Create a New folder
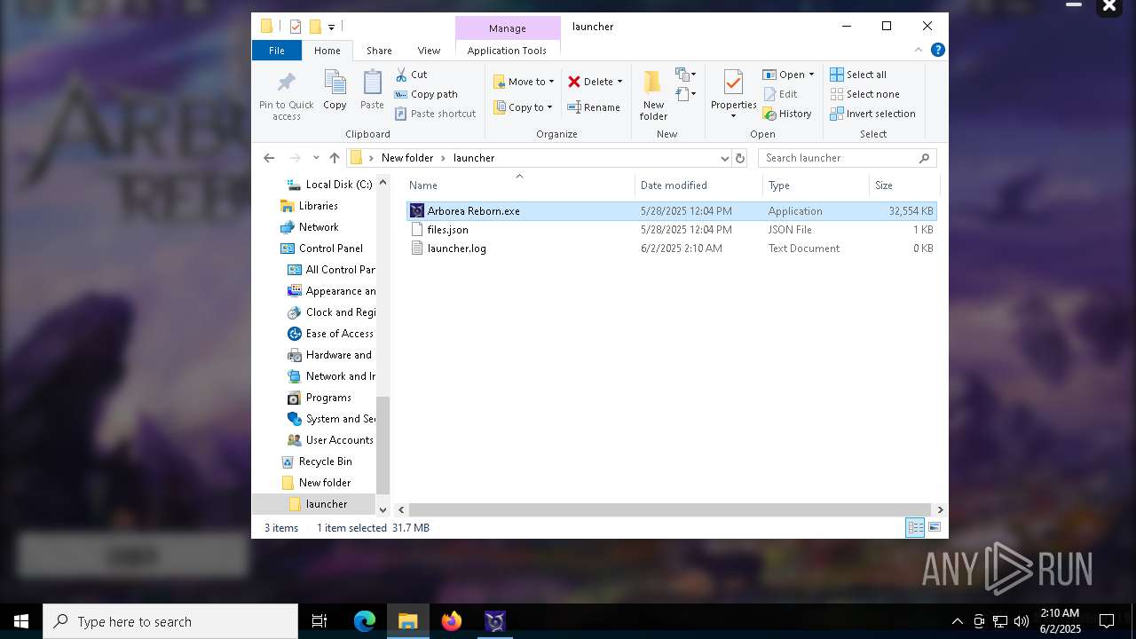The width and height of the screenshot is (1136, 639). (653, 95)
